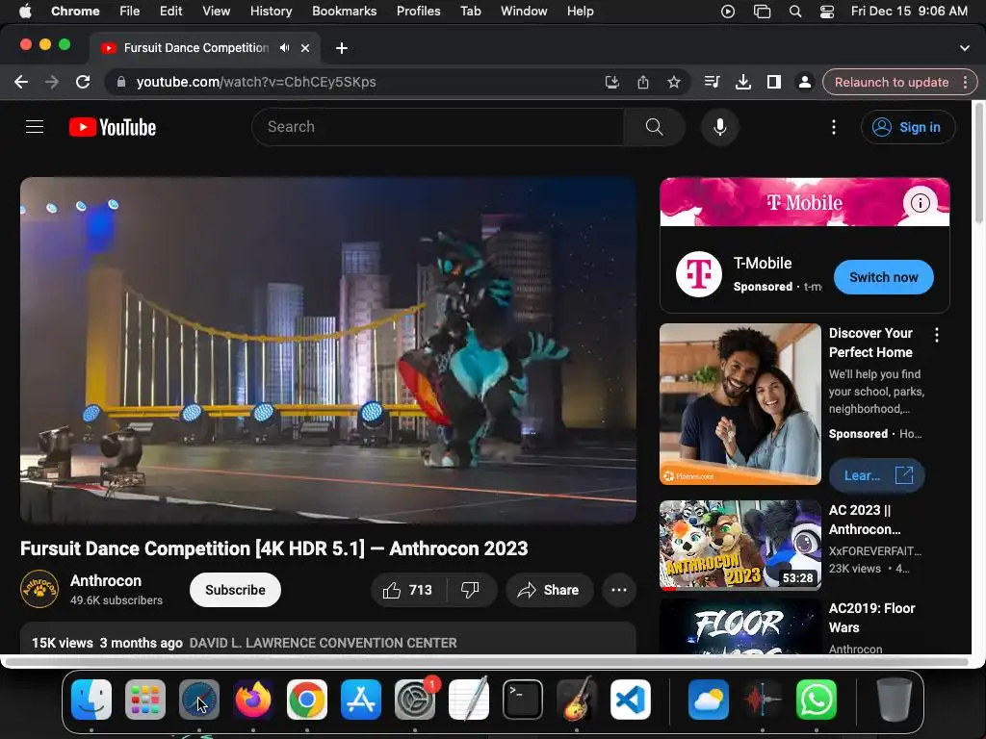Open options for Discover Your Perfect Home ad
986x739 pixels.
(x=936, y=335)
